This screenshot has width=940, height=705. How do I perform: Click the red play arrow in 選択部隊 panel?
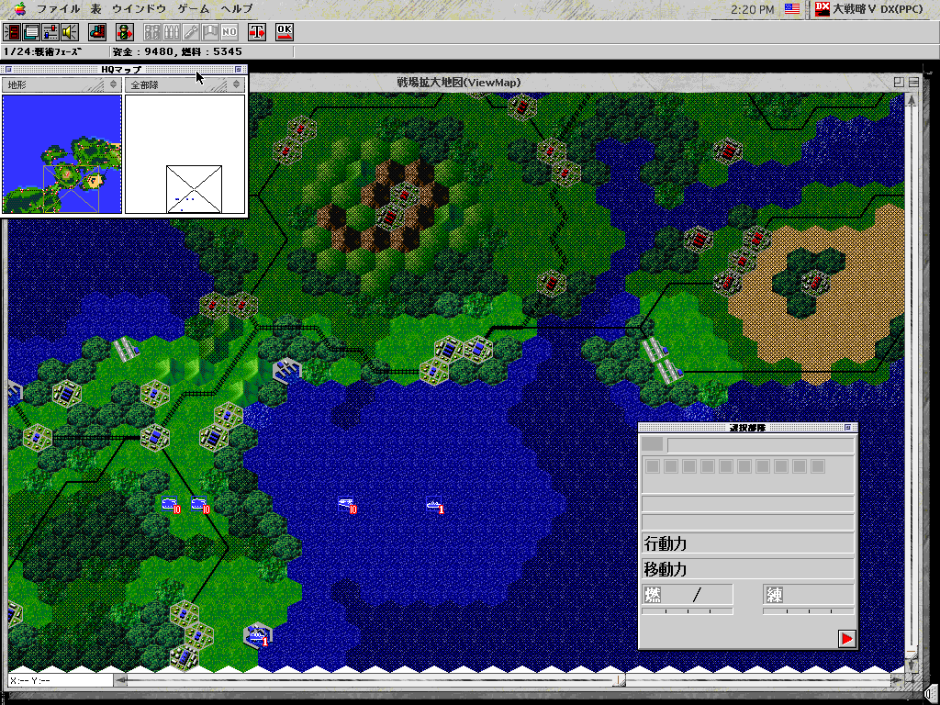(x=846, y=639)
